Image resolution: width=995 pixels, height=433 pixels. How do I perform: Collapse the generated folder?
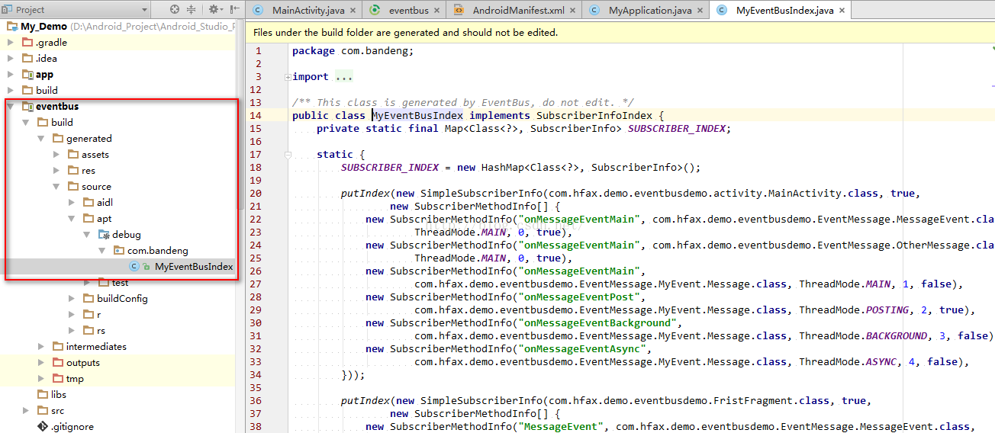[x=40, y=139]
